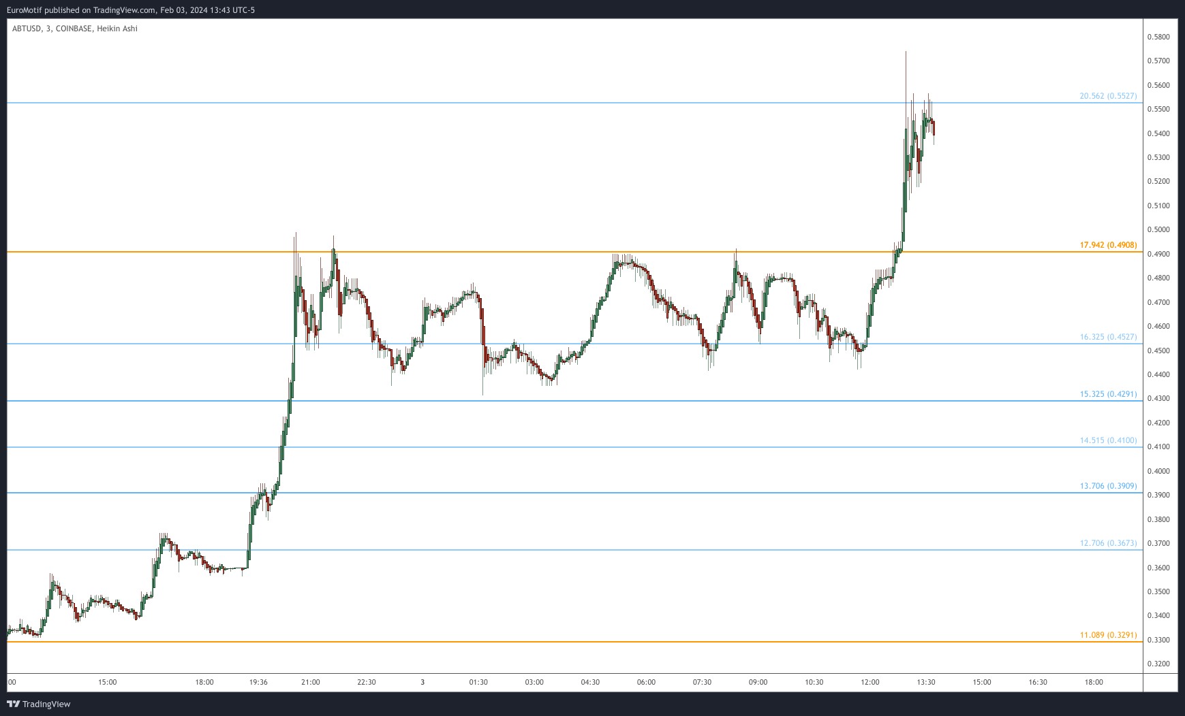Viewport: 1185px width, 716px height.
Task: Click the 04:30 time axis label
Action: (x=590, y=682)
